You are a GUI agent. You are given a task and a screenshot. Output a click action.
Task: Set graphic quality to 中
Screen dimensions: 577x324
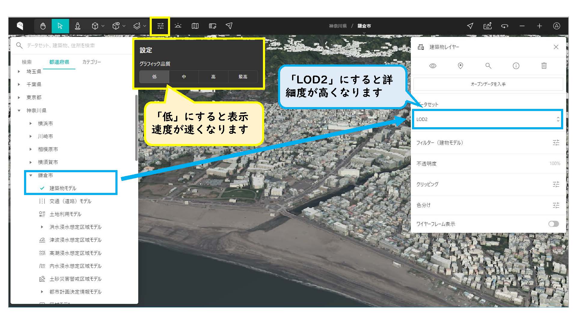(x=184, y=77)
